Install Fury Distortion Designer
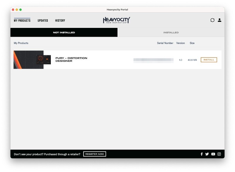The image size is (235, 172). pyautogui.click(x=209, y=60)
